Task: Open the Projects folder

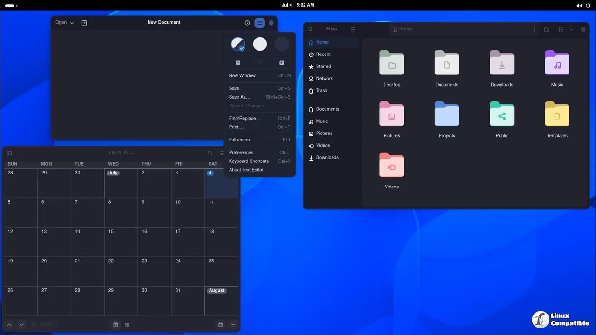Action: coord(447,120)
